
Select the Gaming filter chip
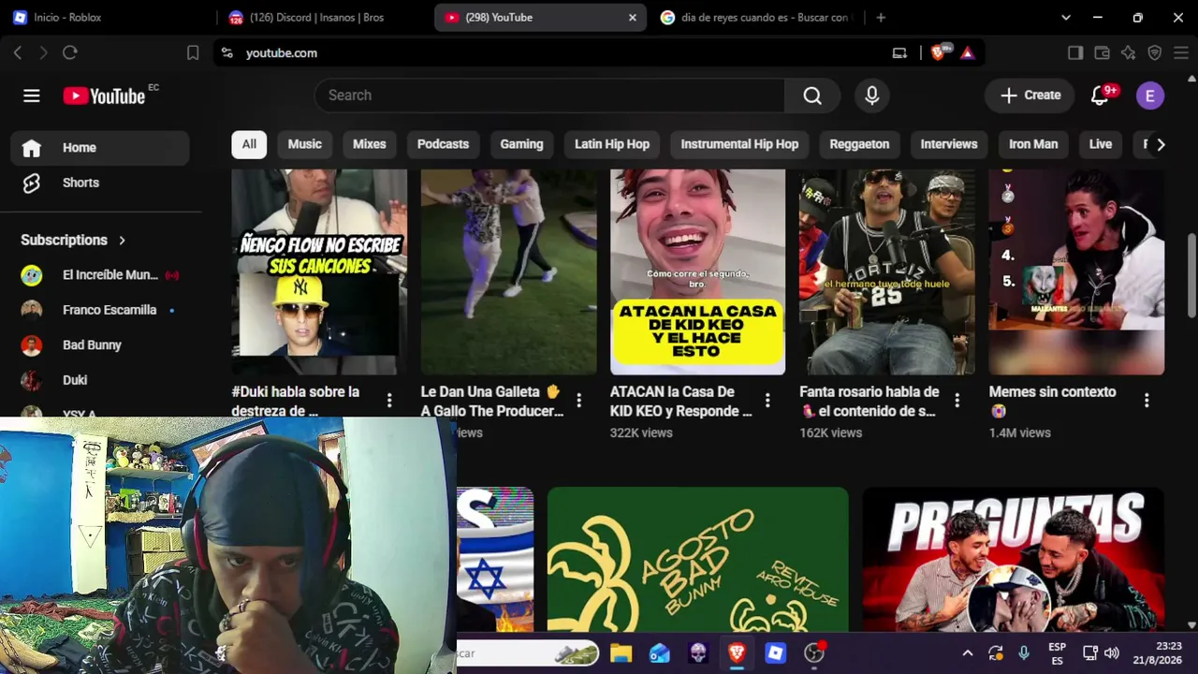point(521,144)
